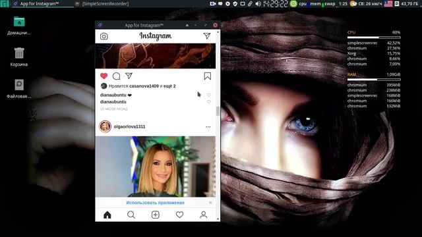Click App for Instagram window menu icon
This screenshot has height=237, width=422.
100,25
